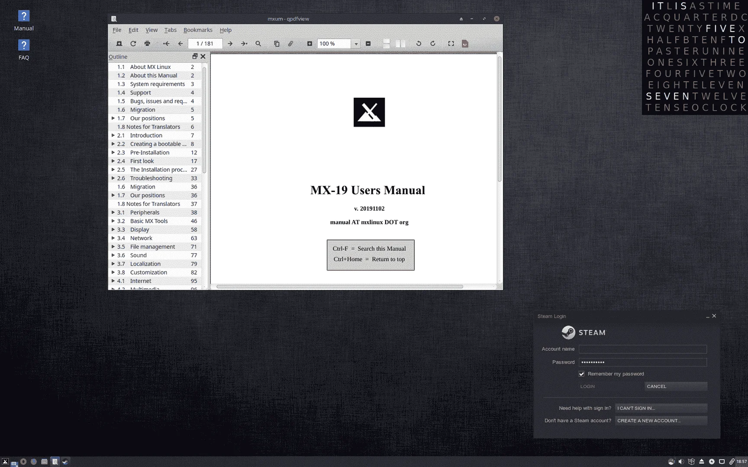Toggle two-page layout mode
Screen dimensions: 748x467
pyautogui.click(x=400, y=44)
